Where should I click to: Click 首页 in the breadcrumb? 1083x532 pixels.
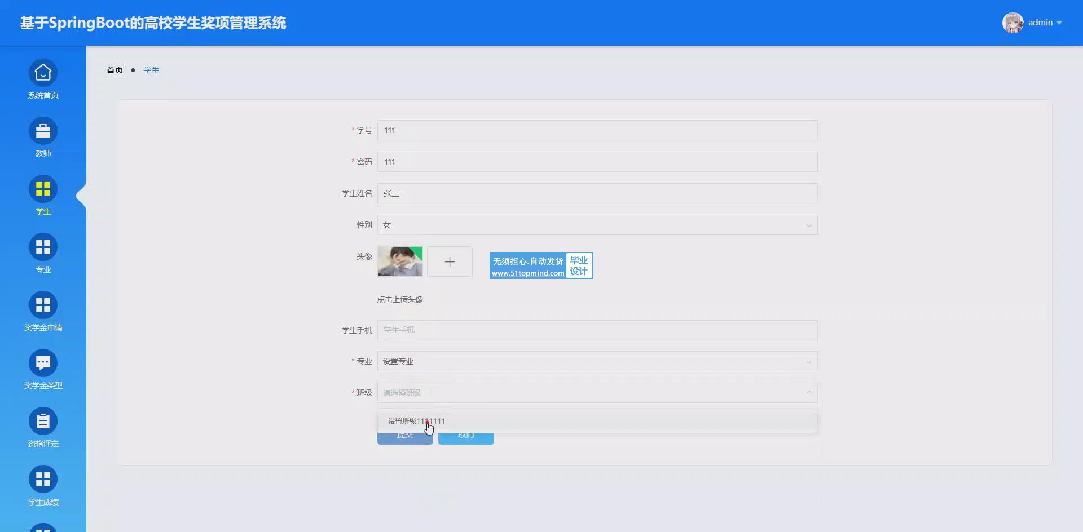pos(115,70)
